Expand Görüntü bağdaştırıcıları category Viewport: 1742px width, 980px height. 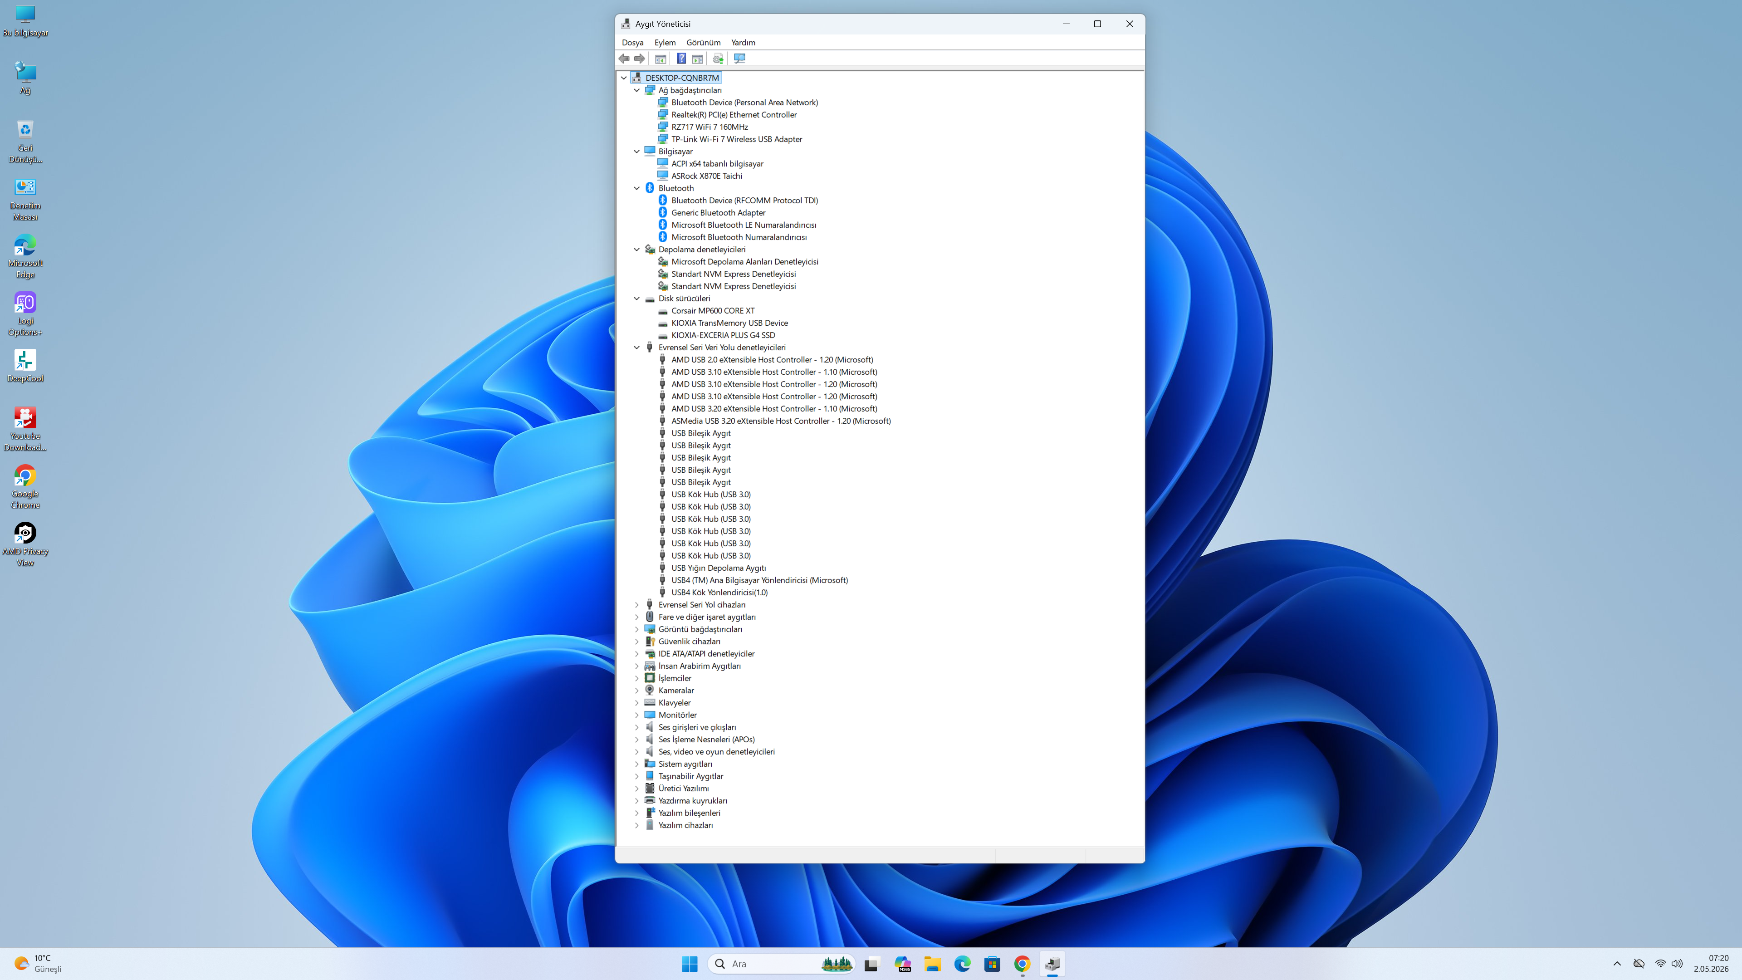636,629
